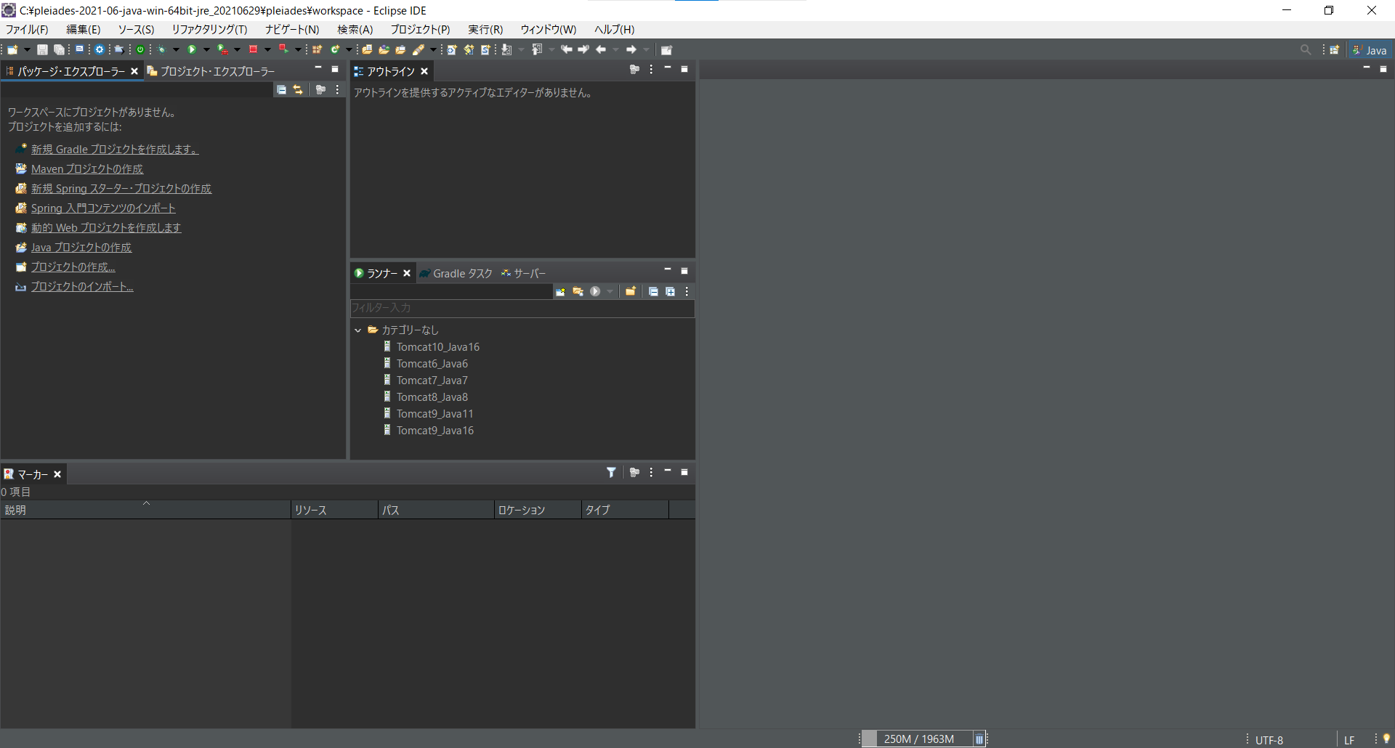The width and height of the screenshot is (1395, 748).
Task: Click the Forward navigation arrow in toolbar
Action: tap(631, 49)
